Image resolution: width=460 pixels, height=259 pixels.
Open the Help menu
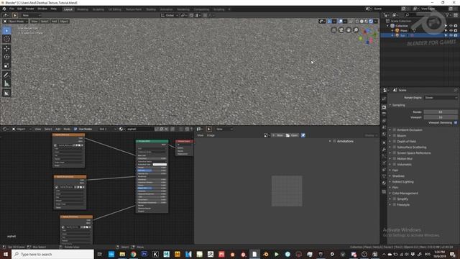point(53,9)
